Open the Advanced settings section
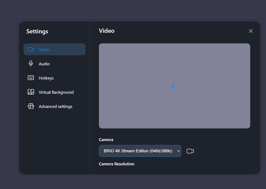 click(x=55, y=106)
